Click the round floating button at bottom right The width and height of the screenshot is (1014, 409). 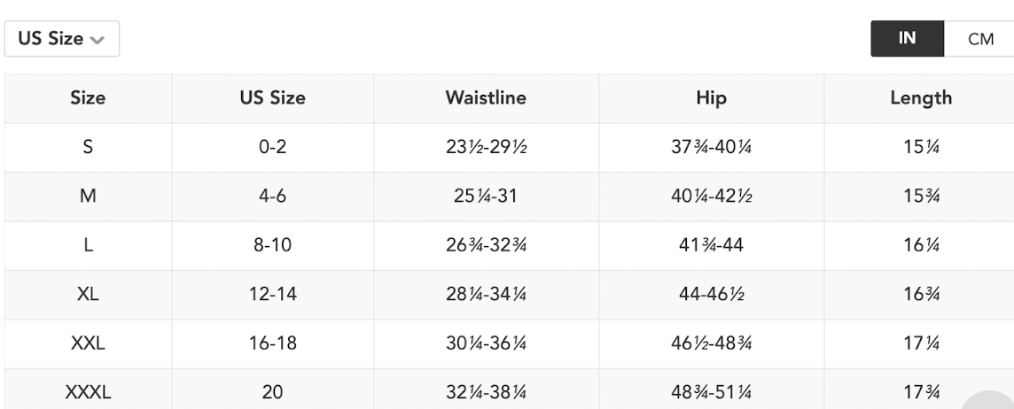(x=989, y=400)
